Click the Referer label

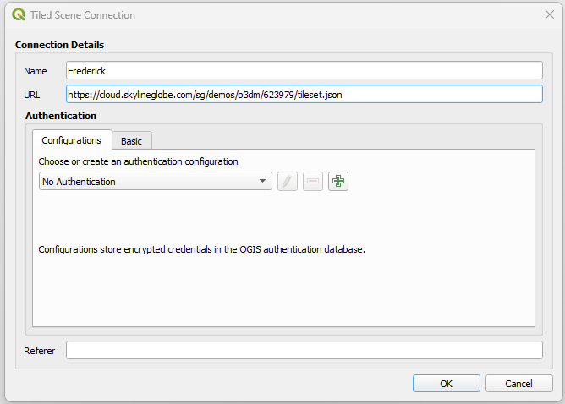pyautogui.click(x=39, y=351)
